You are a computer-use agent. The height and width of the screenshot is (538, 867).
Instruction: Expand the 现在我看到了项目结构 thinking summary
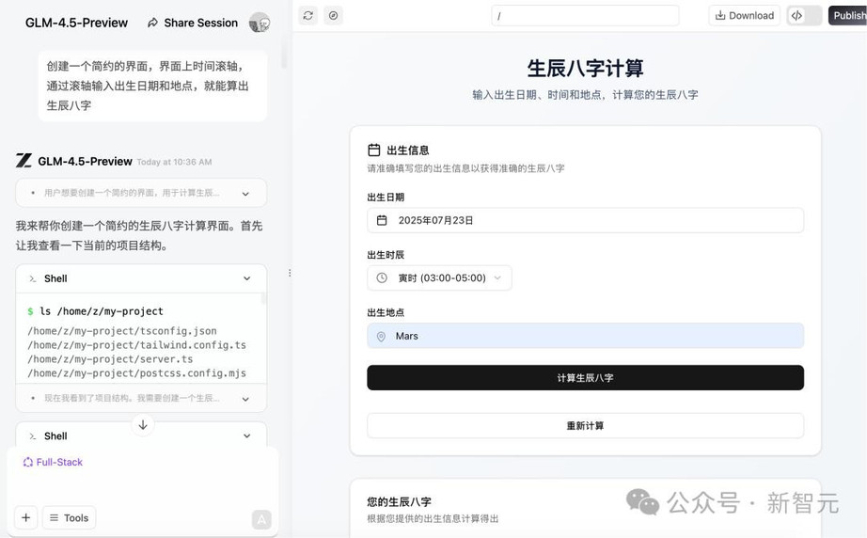[141, 398]
